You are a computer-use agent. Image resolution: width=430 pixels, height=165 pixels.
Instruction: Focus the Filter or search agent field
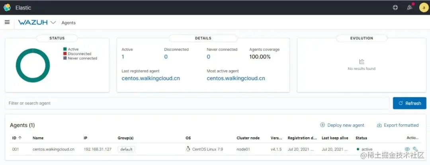pos(197,103)
